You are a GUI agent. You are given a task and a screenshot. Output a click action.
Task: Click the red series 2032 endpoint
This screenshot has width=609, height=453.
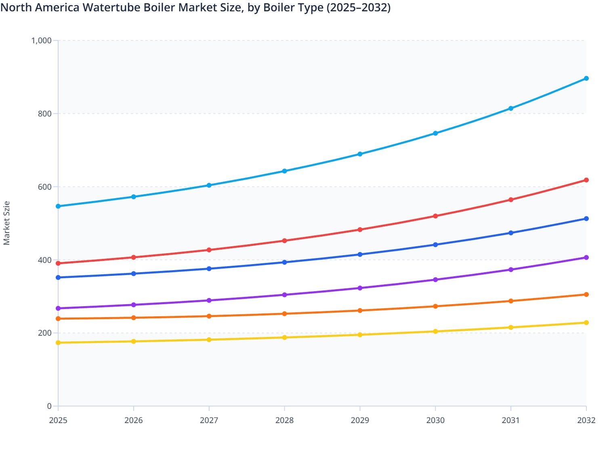coord(586,180)
